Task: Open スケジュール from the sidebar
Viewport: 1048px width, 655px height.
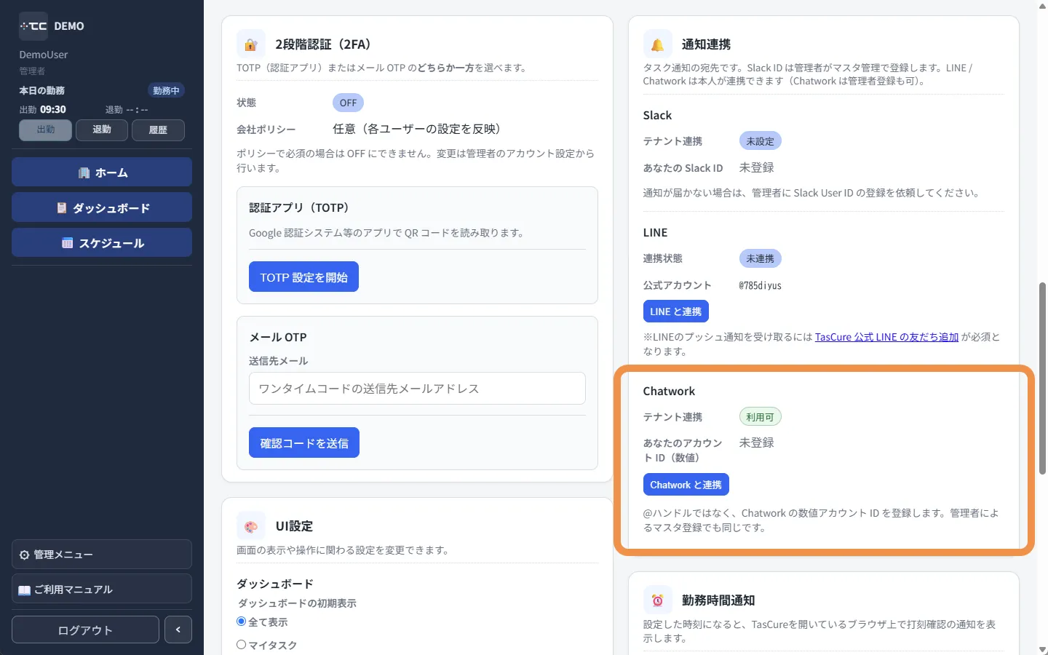Action: pos(102,243)
